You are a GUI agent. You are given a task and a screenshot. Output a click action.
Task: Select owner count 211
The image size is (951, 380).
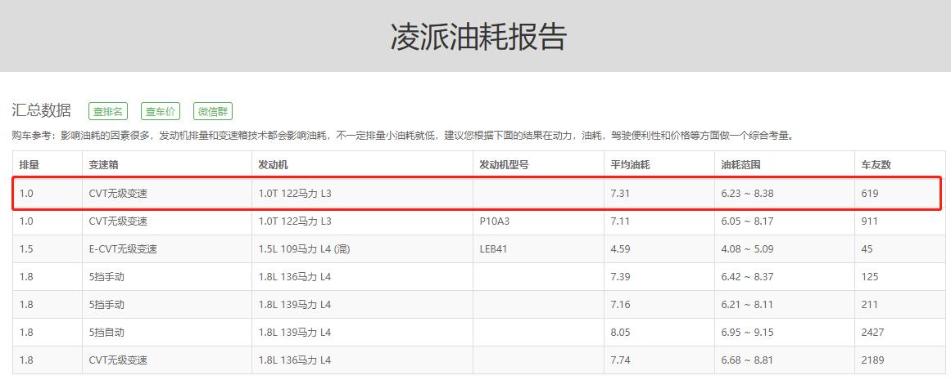[x=870, y=305]
